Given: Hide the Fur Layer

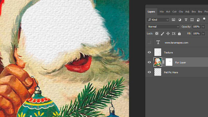Looking at the screenshot, I should (149, 62).
